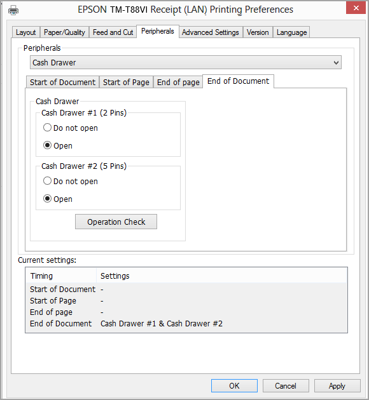Click the Timing column header
This screenshot has width=369, height=400.
pyautogui.click(x=61, y=276)
